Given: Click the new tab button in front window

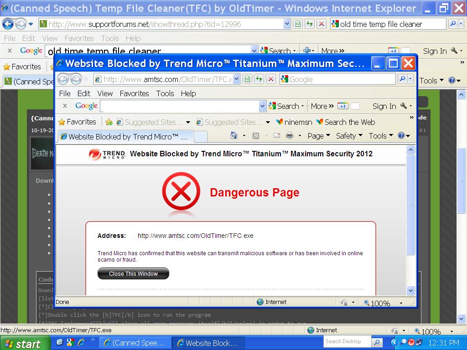Looking at the screenshot, I should coord(201,137).
